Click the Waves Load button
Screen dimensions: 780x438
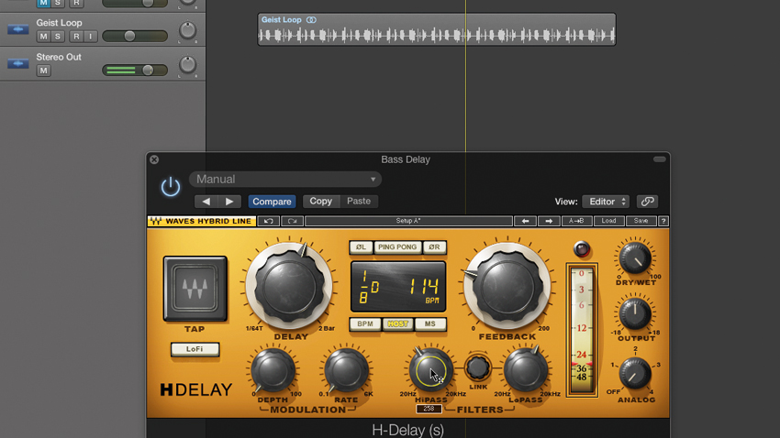[x=609, y=221]
